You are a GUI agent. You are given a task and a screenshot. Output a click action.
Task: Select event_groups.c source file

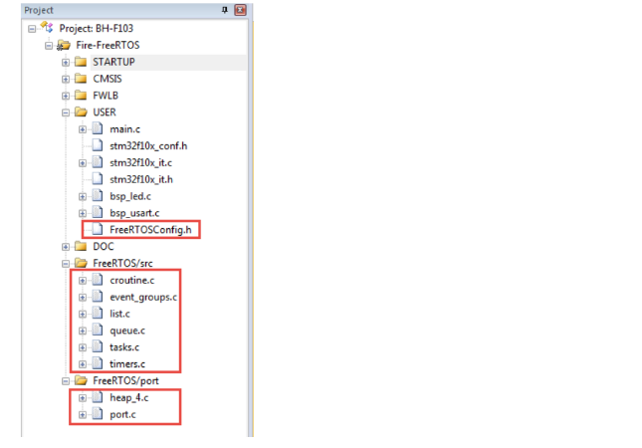(143, 297)
